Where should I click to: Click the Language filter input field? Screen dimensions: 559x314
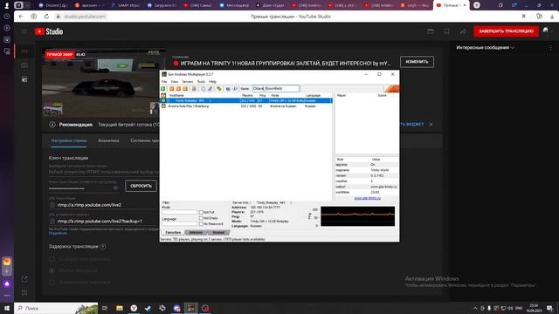click(x=179, y=224)
